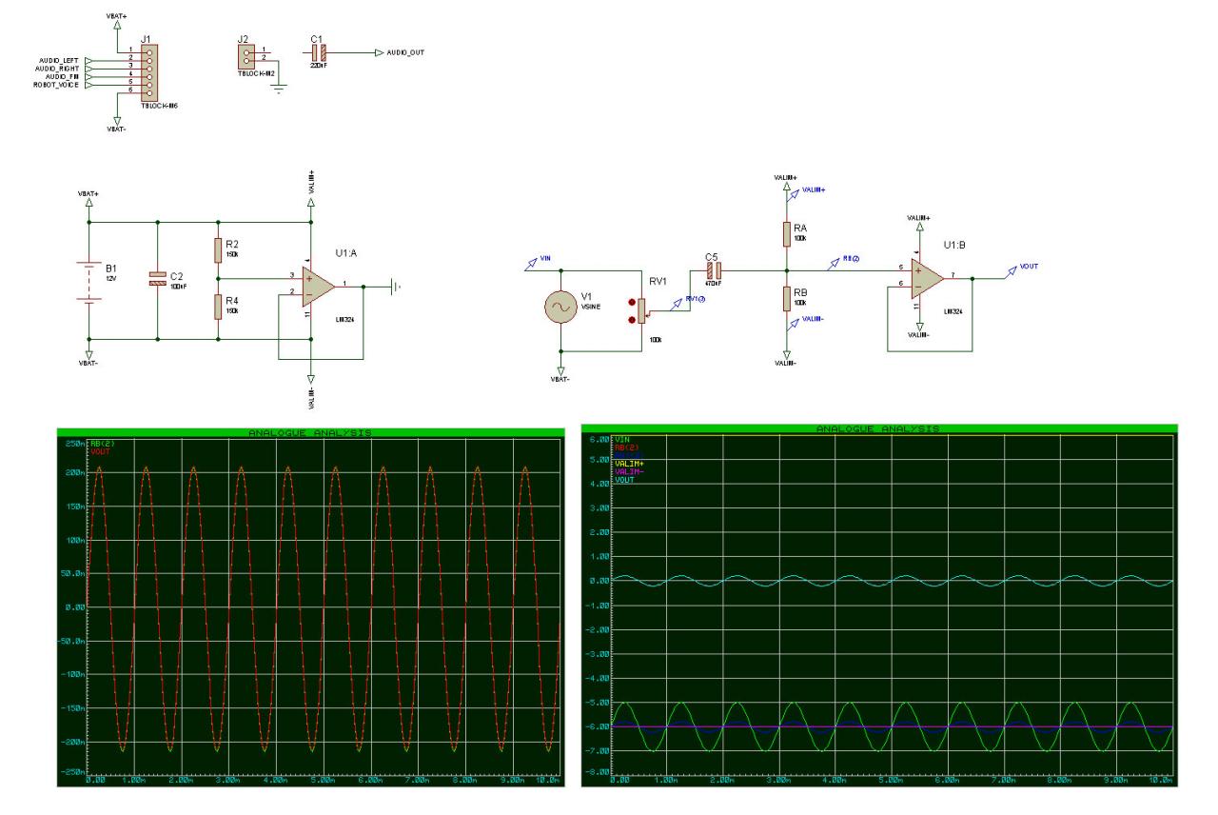This screenshot has height=815, width=1218.
Task: Select the J2 two-pin terminal block
Action: (x=244, y=57)
